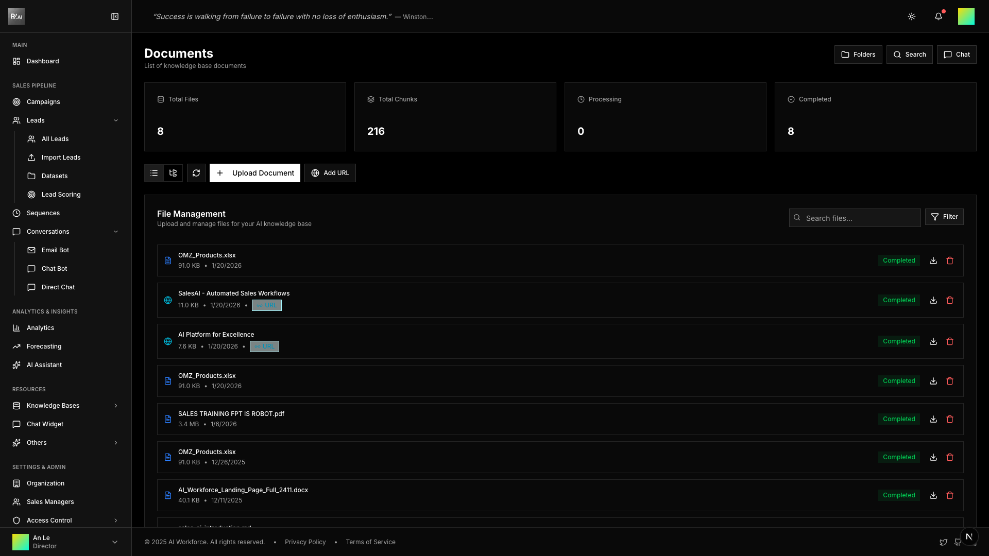The height and width of the screenshot is (556, 989).
Task: Expand the Knowledge Bases menu
Action: [116, 406]
